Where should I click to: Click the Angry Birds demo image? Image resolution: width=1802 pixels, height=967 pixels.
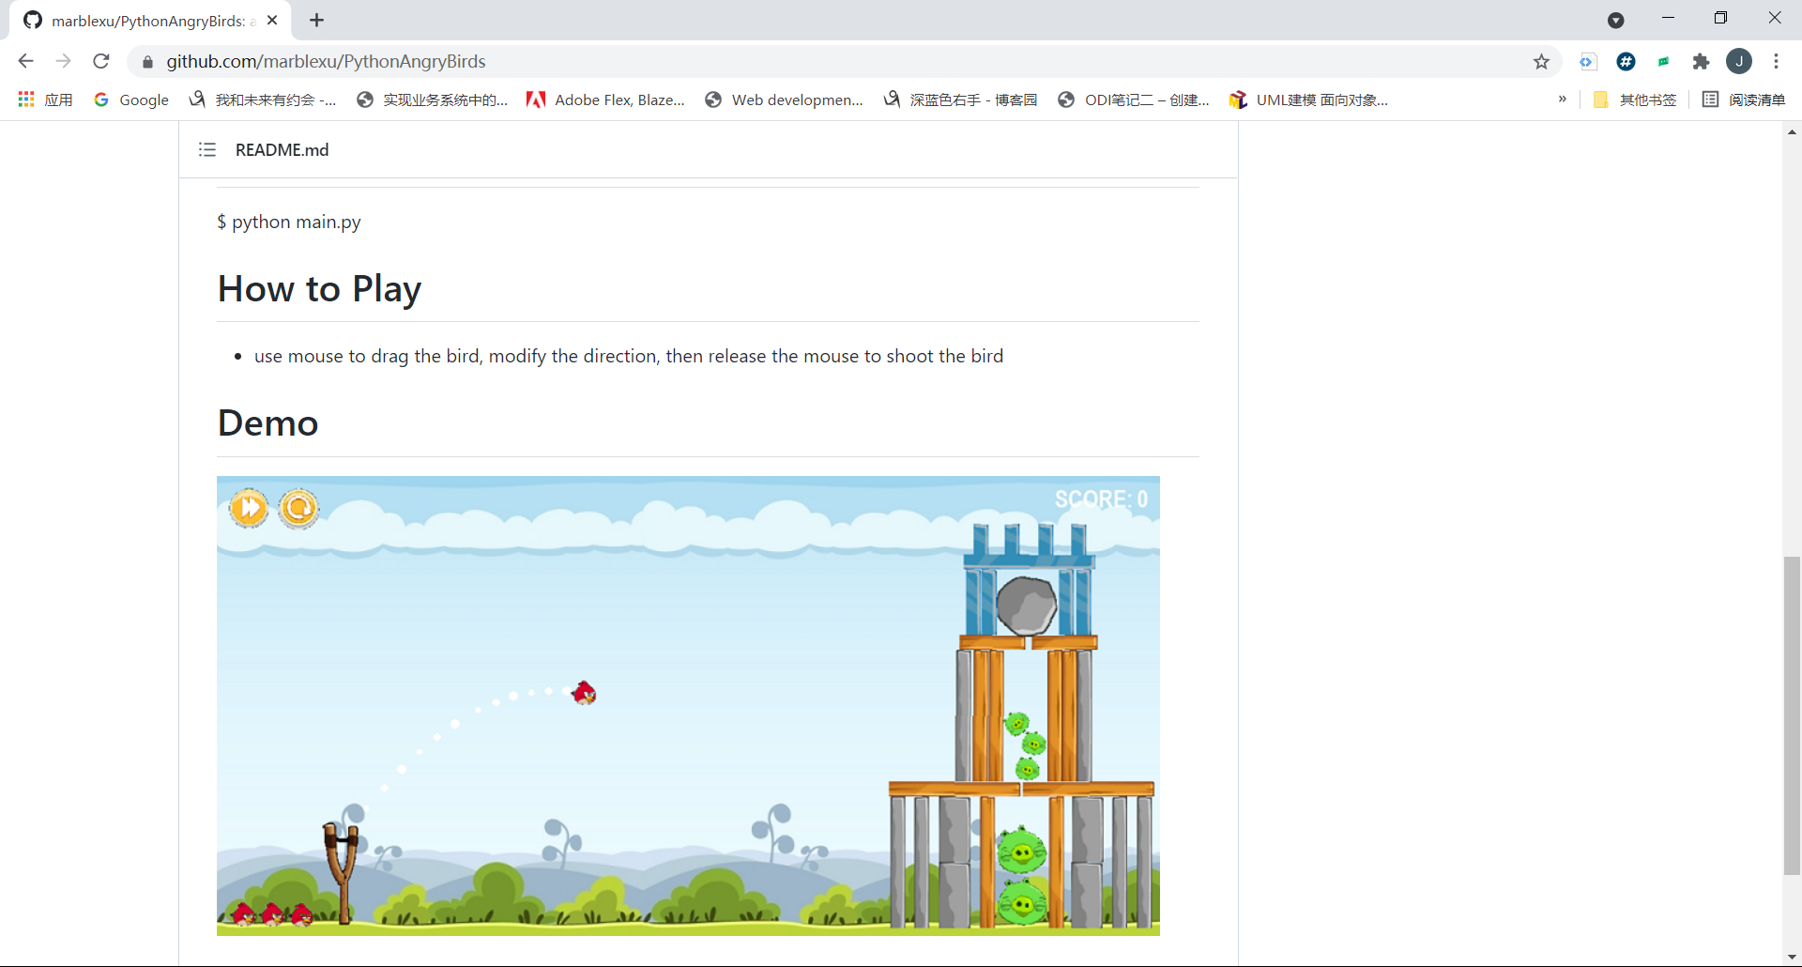(x=688, y=706)
